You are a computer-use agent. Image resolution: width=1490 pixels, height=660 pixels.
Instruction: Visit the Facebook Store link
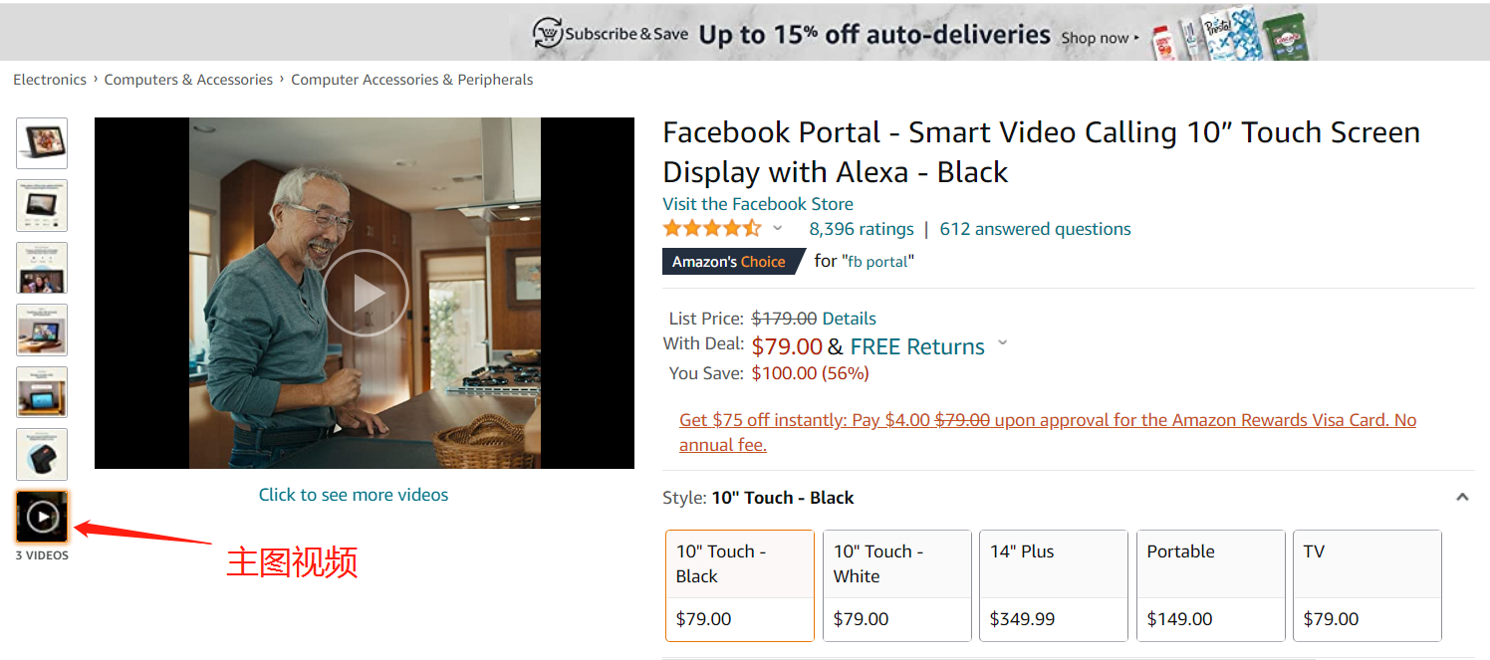point(758,204)
